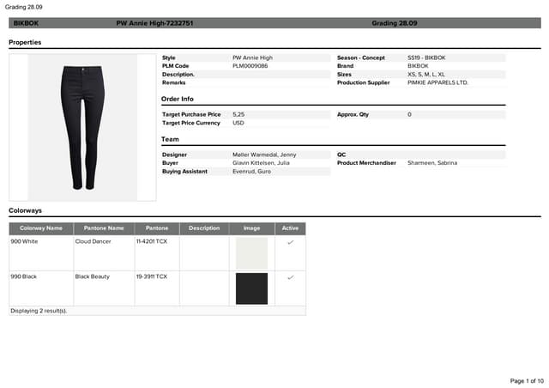549x388 pixels.
Task: Click the black jeans product image
Action: pos(83,127)
